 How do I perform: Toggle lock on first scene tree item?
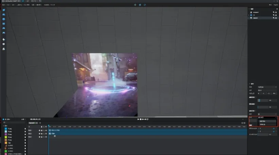276,12
